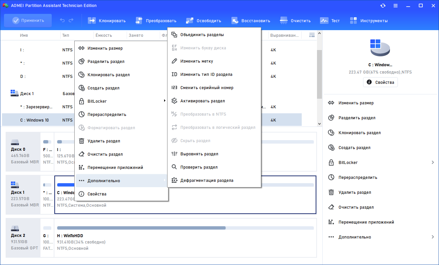Viewport: 439px width, 265px height.
Task: Click the Применить button
Action: click(28, 21)
